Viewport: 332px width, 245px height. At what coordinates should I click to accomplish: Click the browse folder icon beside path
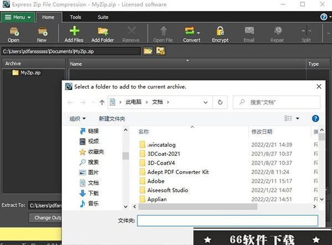pyautogui.click(x=148, y=51)
